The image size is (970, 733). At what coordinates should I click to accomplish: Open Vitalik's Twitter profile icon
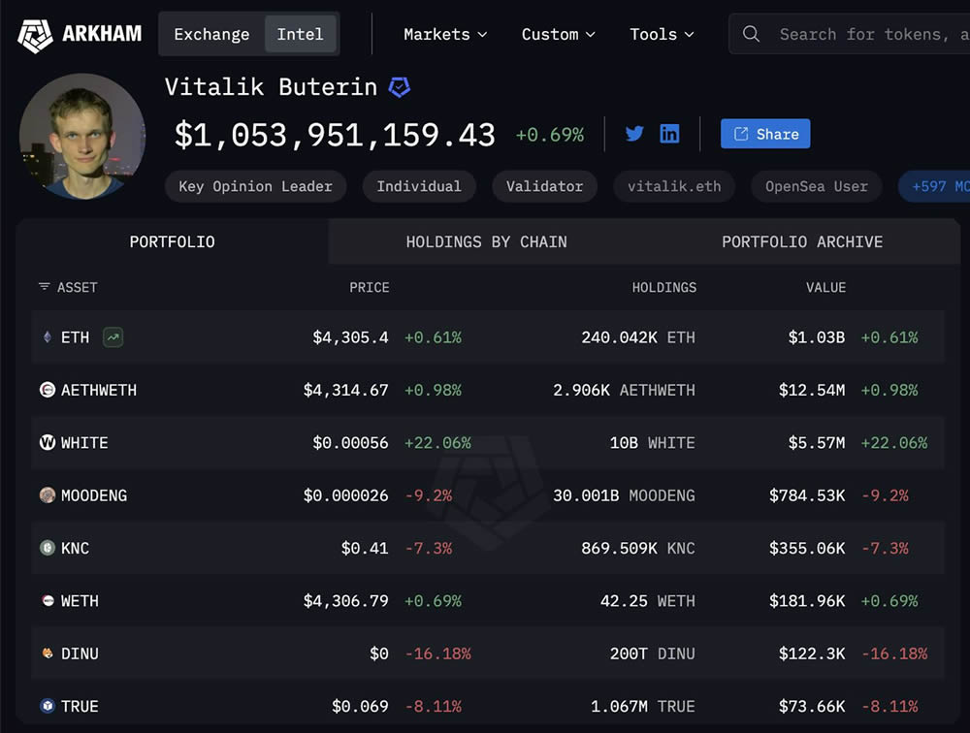point(634,134)
